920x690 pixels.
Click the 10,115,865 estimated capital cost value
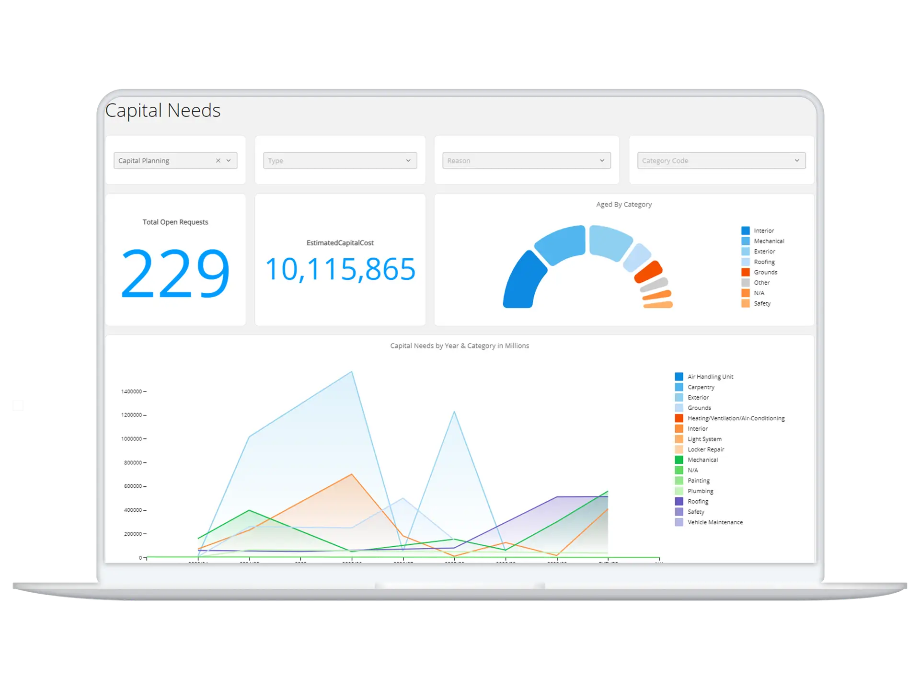tap(340, 269)
